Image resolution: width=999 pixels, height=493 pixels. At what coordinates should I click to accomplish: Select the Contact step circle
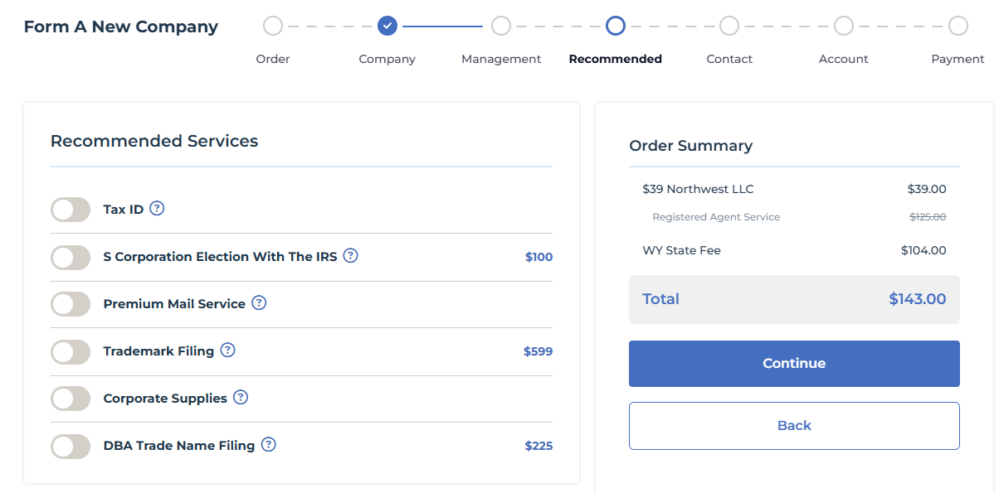(x=729, y=26)
